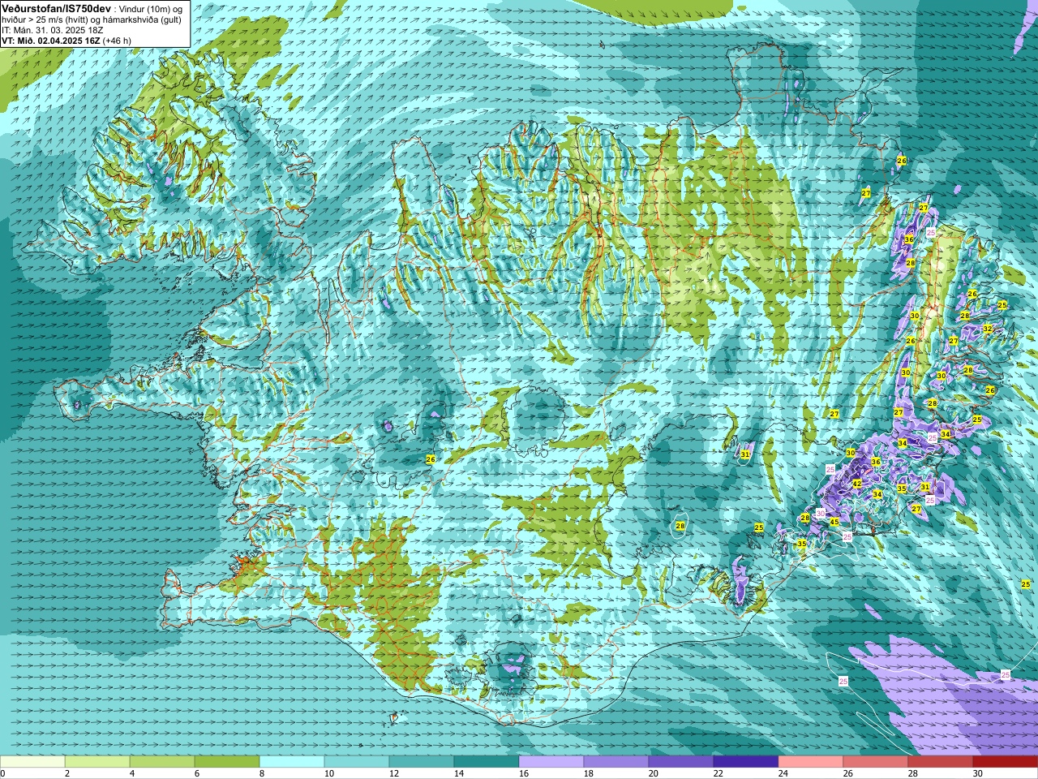Pick the 10–12 turquoise legend swatch
The height and width of the screenshot is (779, 1038).
pos(357,762)
